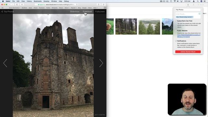Open the Develop menu
Screen dimensions: 208x117
pos(46,1)
